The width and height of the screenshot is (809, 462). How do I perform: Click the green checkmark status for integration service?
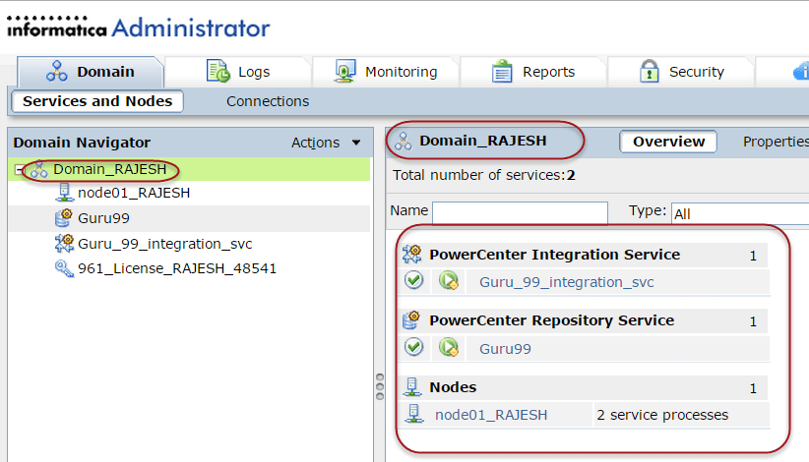pyautogui.click(x=414, y=282)
